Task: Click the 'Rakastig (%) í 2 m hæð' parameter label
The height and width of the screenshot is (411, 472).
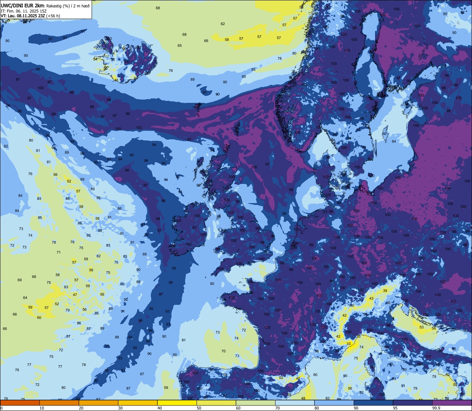Action: (x=68, y=6)
